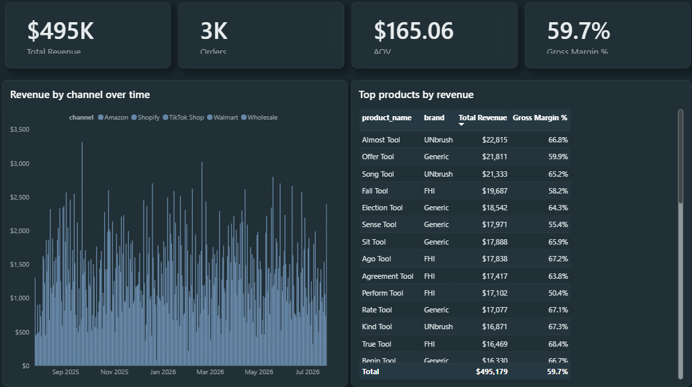
Task: Click the UNbrush brand in Almost Tool row
Action: click(438, 140)
